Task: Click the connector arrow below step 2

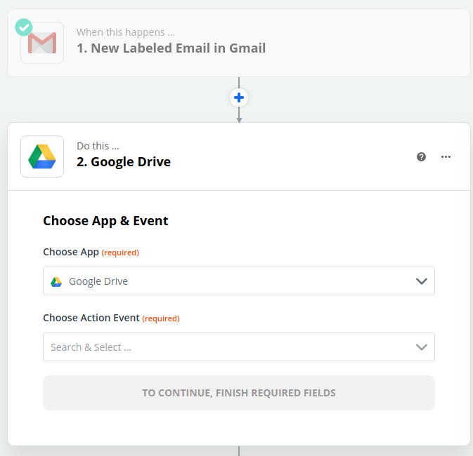Action: 239,451
